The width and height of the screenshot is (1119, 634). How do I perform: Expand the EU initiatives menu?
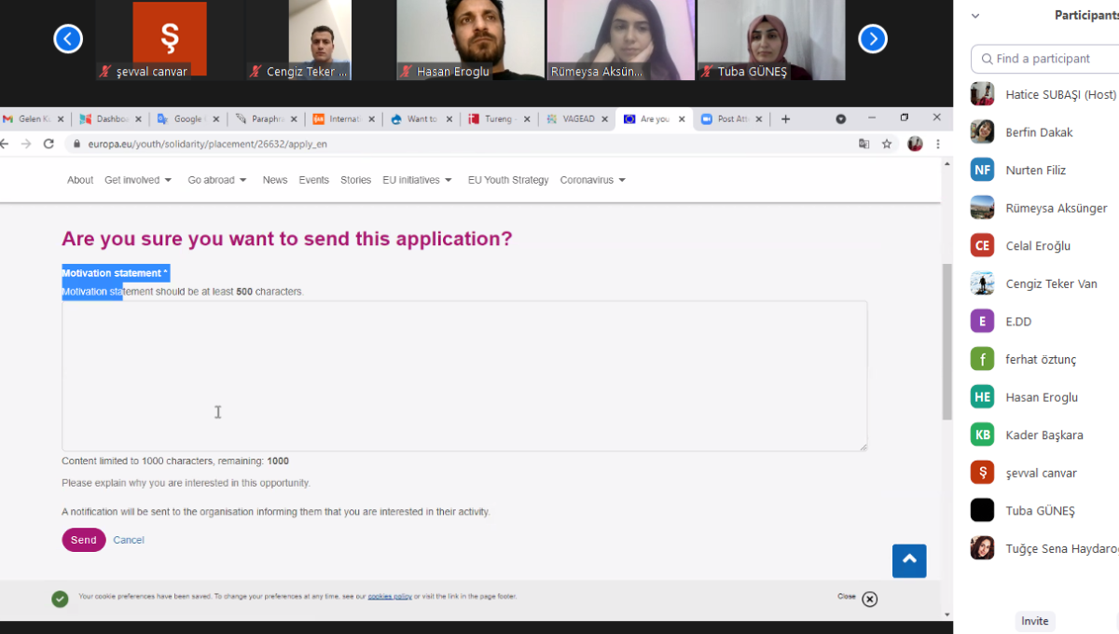coord(417,180)
